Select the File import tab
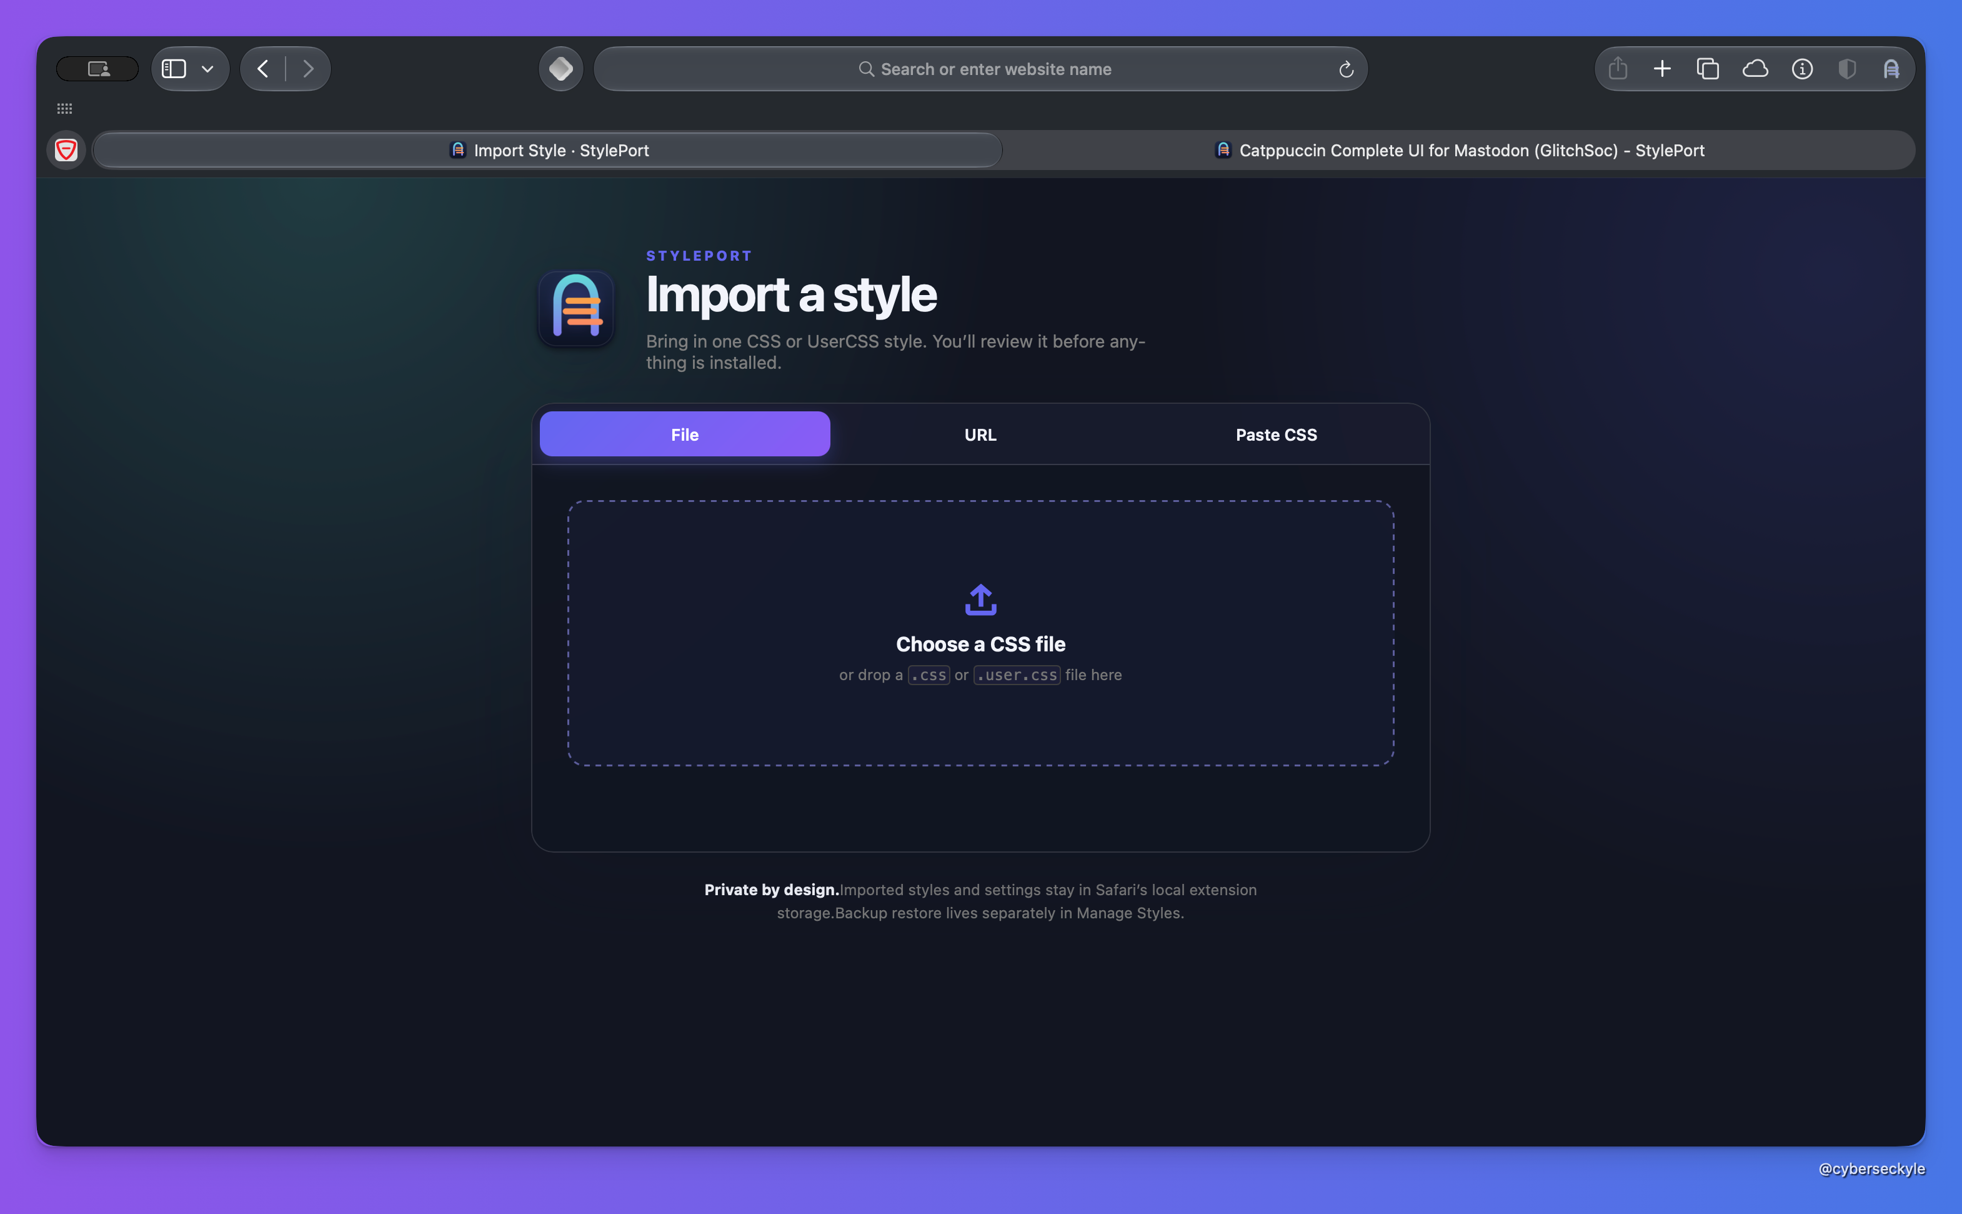The width and height of the screenshot is (1962, 1214). click(x=684, y=434)
